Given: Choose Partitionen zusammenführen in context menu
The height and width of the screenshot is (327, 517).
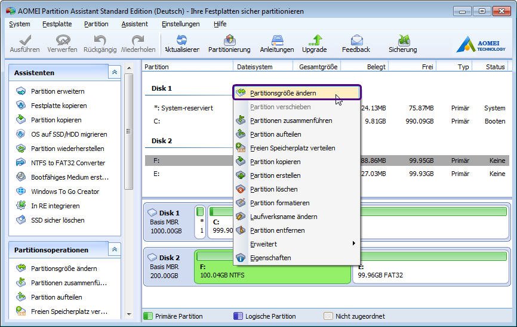Looking at the screenshot, I should click(297, 121).
